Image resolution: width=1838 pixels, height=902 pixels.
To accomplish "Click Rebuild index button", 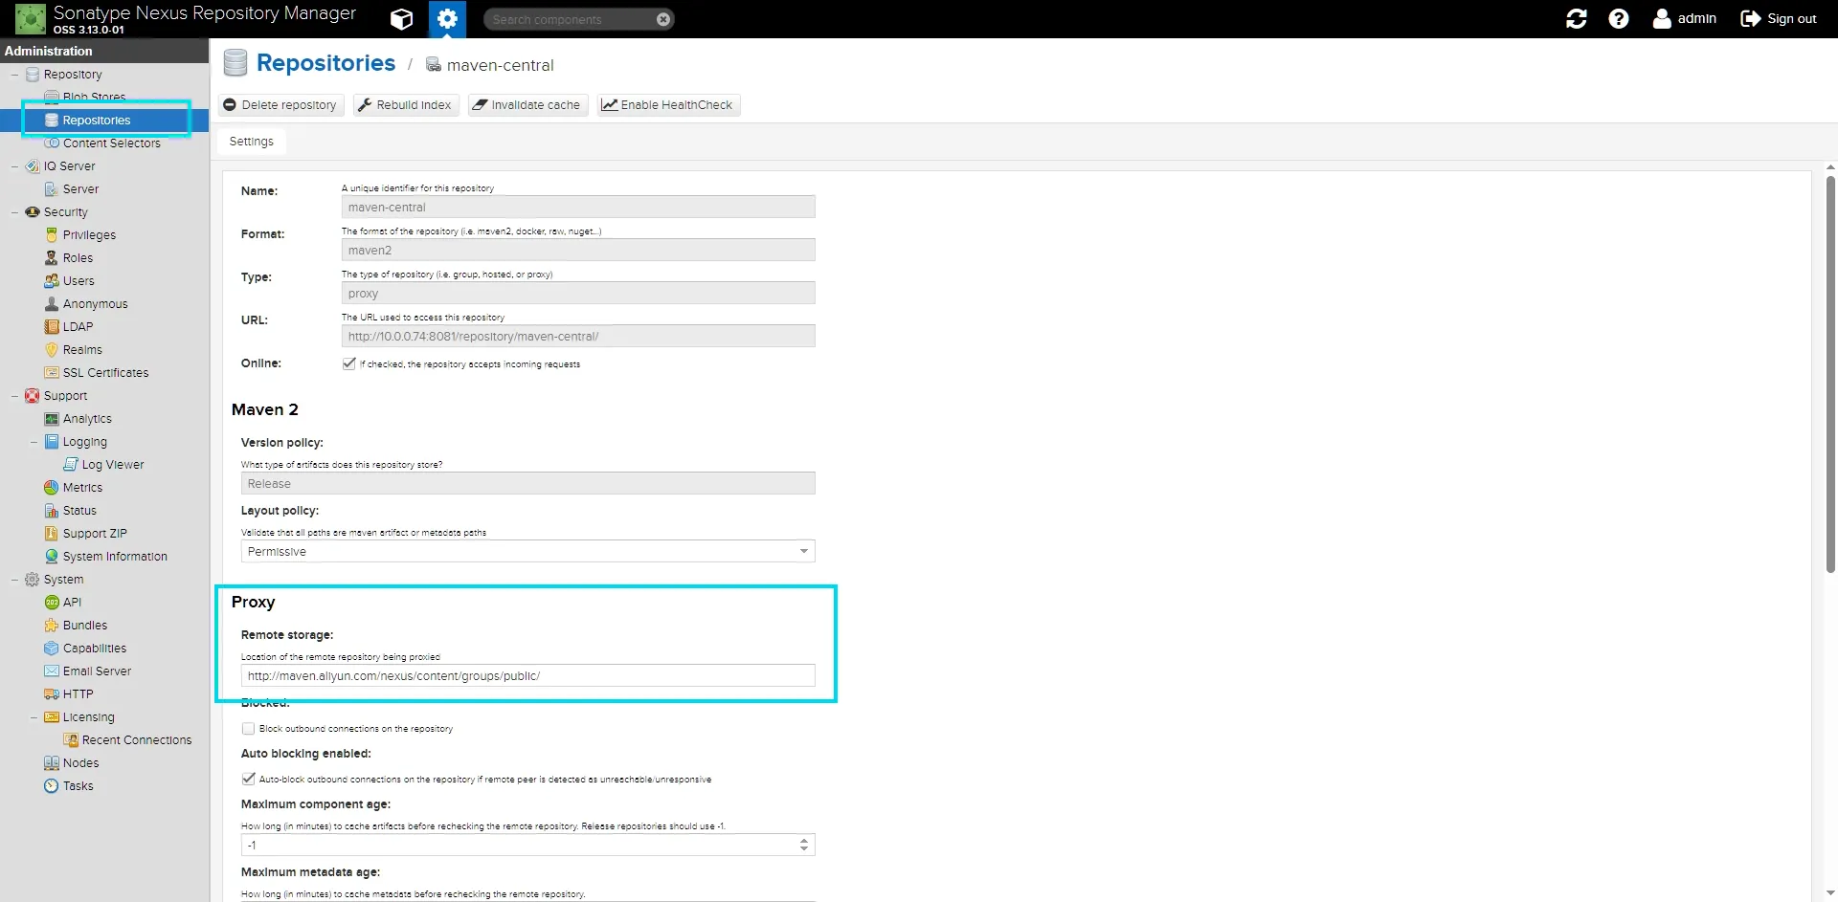I will (x=404, y=105).
